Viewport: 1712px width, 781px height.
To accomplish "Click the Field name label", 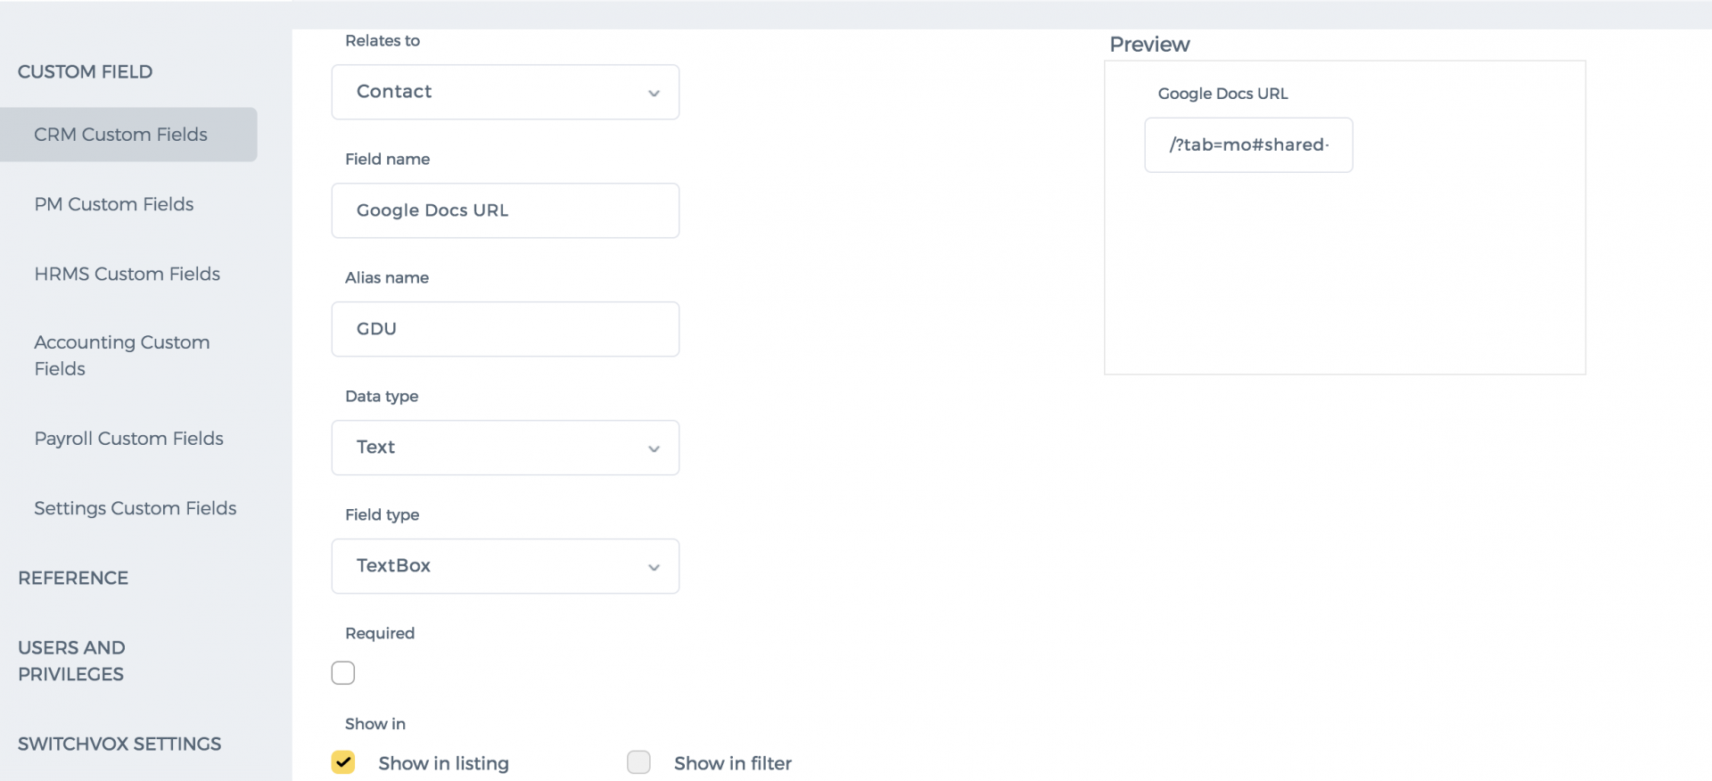I will click(387, 160).
